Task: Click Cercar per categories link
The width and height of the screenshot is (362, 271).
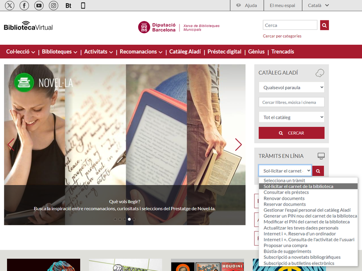Action: click(282, 36)
